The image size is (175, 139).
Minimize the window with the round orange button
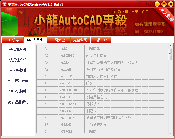point(157,4)
